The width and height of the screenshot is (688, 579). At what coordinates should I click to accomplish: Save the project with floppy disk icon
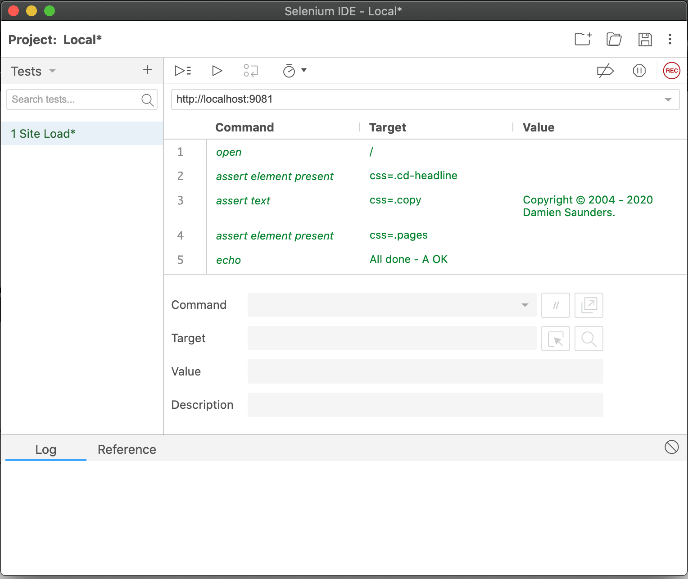pyautogui.click(x=645, y=39)
